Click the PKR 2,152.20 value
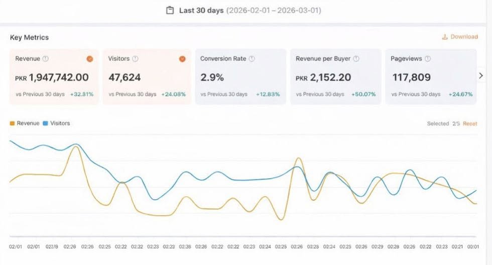This screenshot has width=492, height=265. tap(323, 77)
